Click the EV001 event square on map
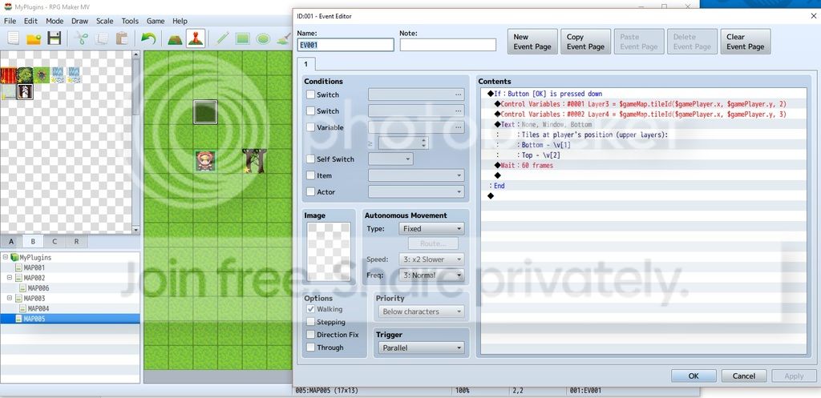The height and width of the screenshot is (398, 821). (205, 112)
